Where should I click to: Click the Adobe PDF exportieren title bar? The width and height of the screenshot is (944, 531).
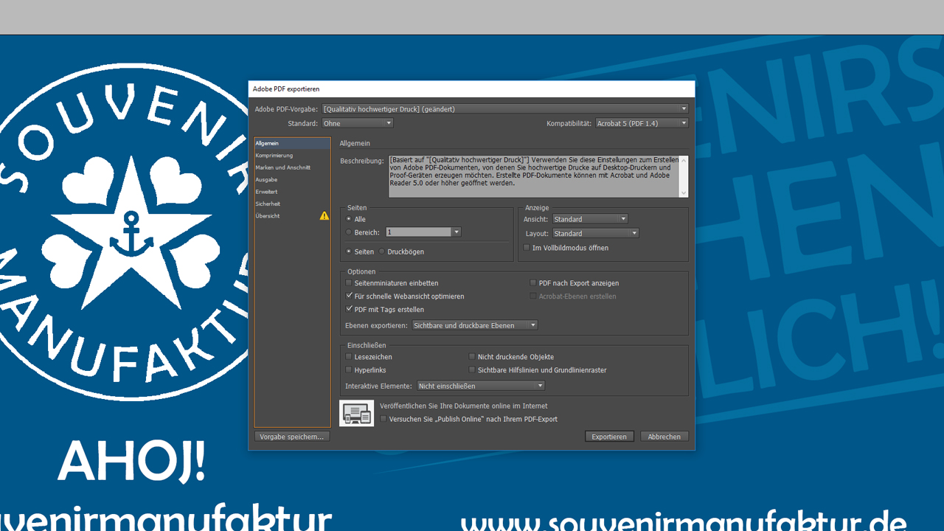(472, 88)
